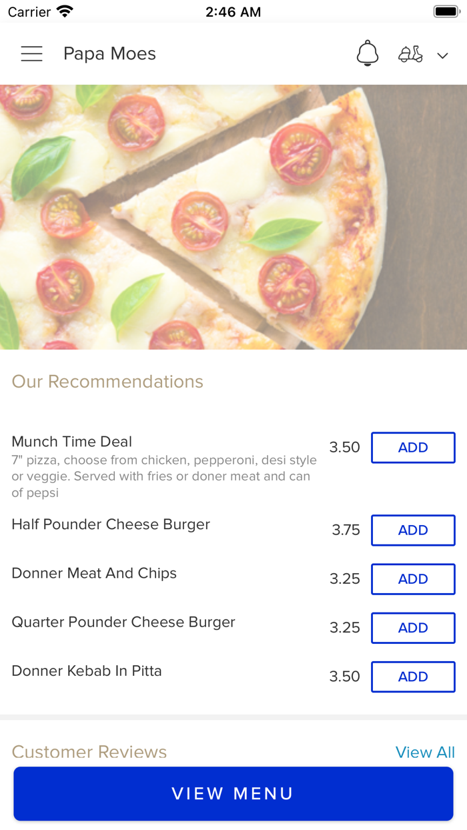Viewport: 467px width, 830px height.
Task: Select the Munch Time Deal title
Action: coord(72,442)
